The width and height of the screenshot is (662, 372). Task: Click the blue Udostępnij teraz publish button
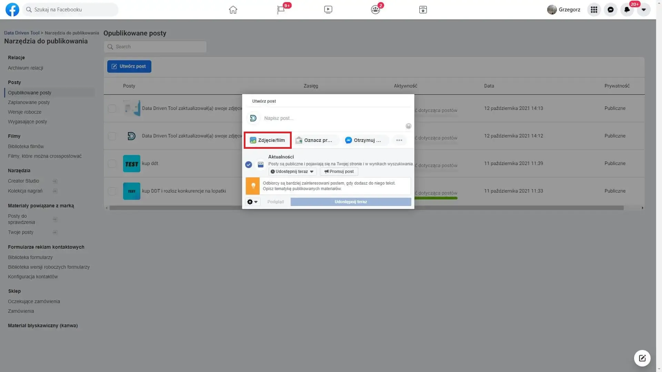point(351,202)
